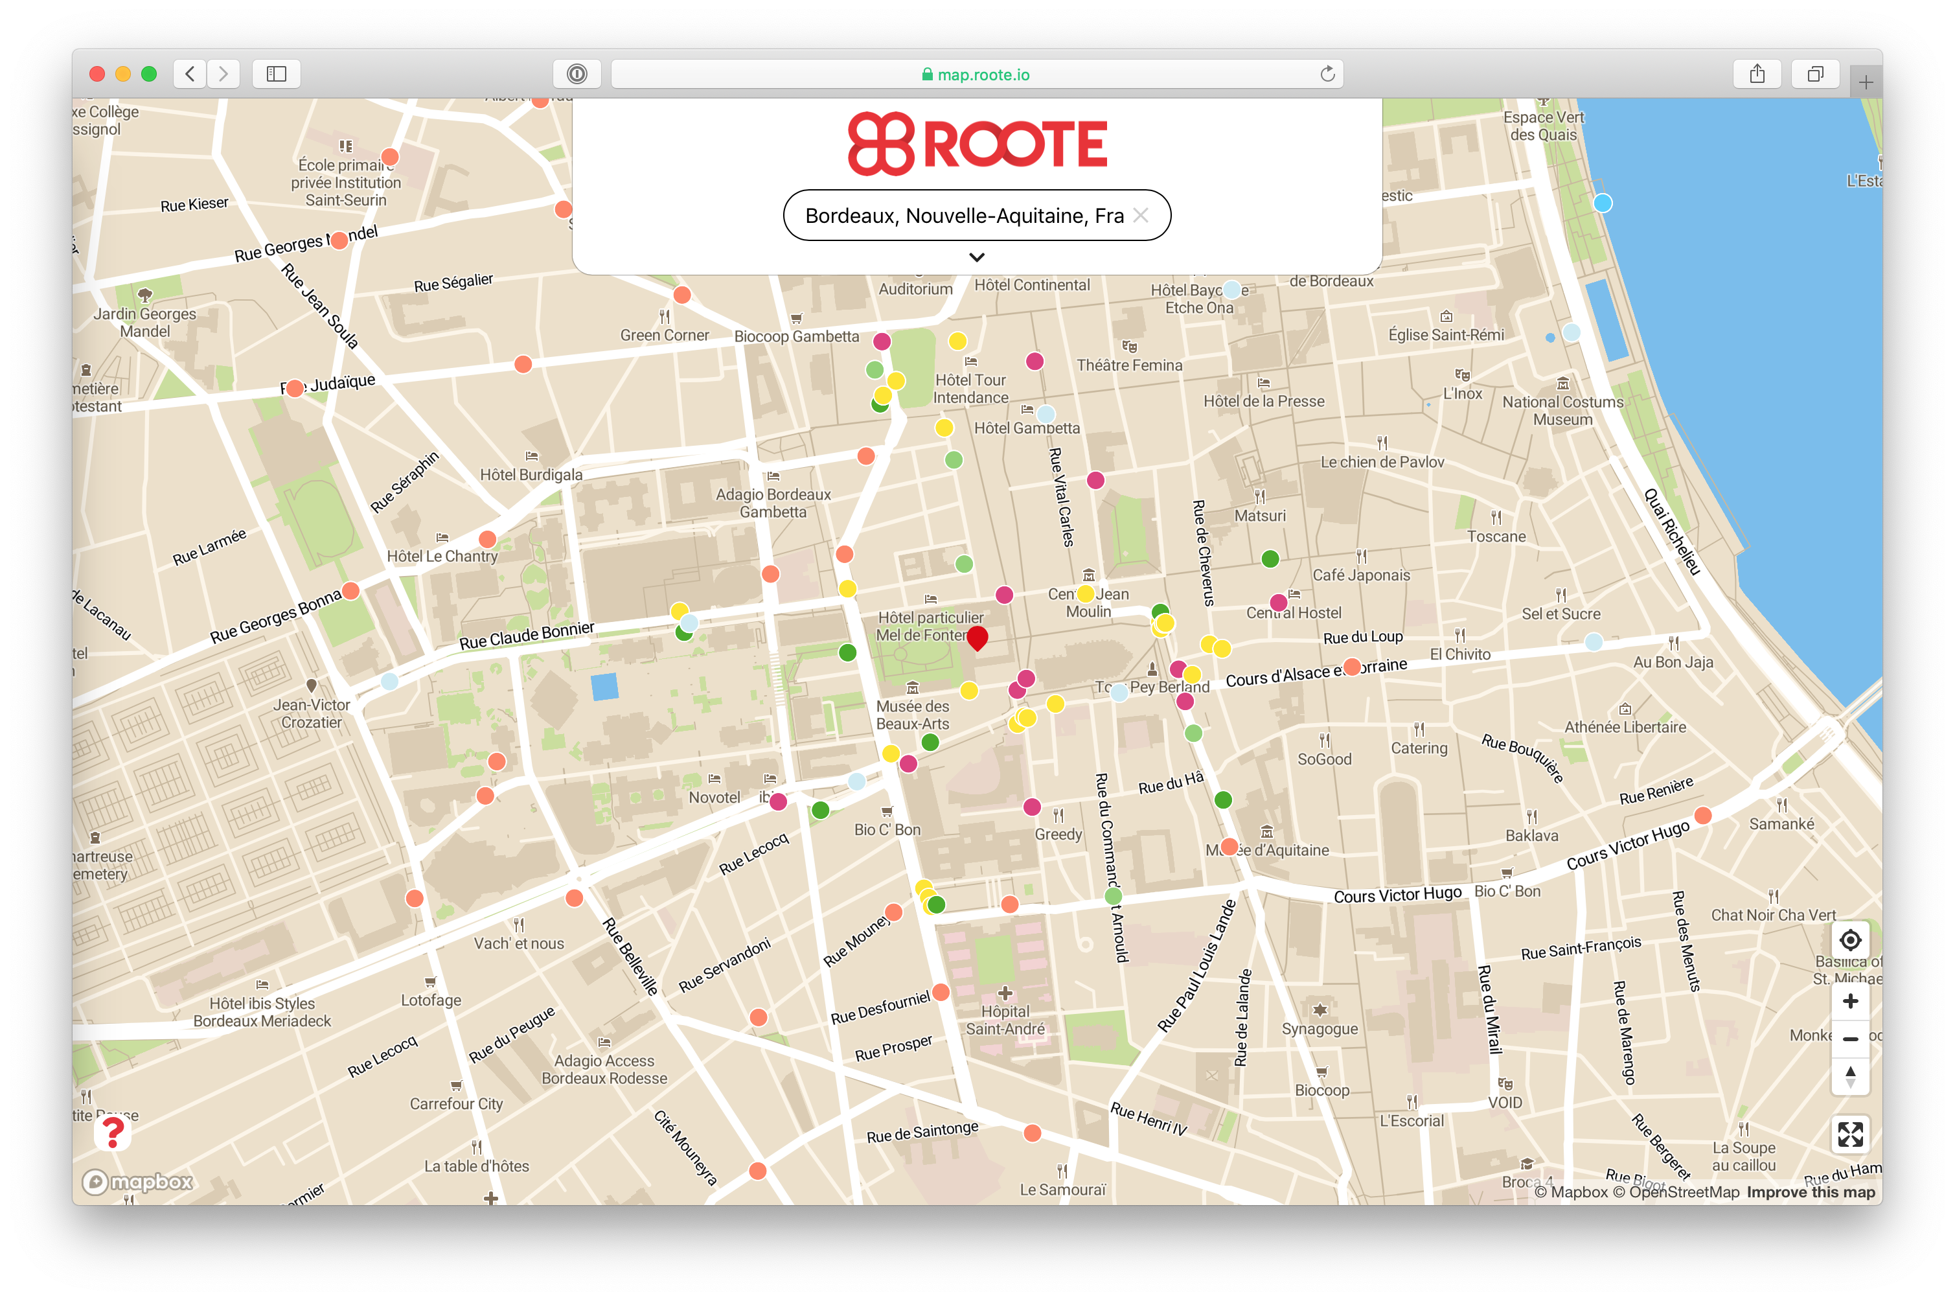The width and height of the screenshot is (1955, 1301).
Task: Zoom out on the map
Action: click(x=1849, y=1038)
